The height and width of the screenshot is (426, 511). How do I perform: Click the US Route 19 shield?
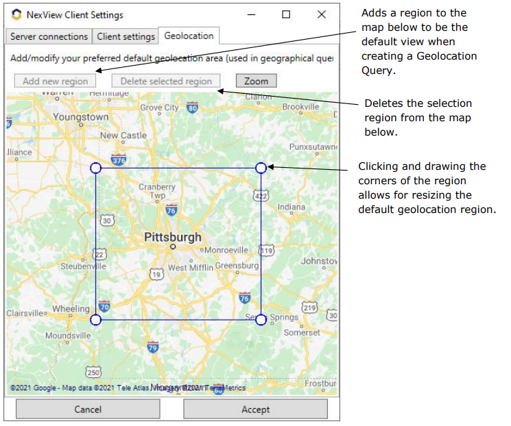click(156, 275)
